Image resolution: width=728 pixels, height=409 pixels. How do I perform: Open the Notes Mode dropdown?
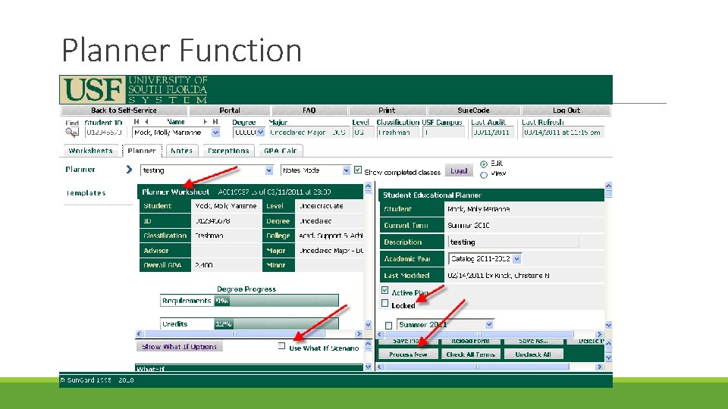click(347, 170)
